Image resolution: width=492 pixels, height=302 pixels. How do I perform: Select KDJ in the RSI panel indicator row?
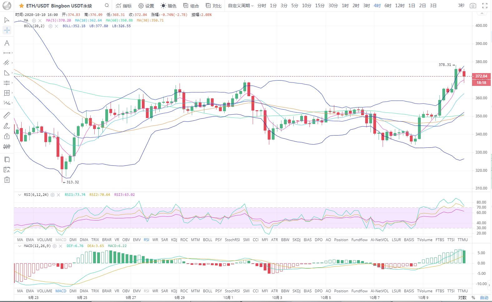[x=174, y=240]
